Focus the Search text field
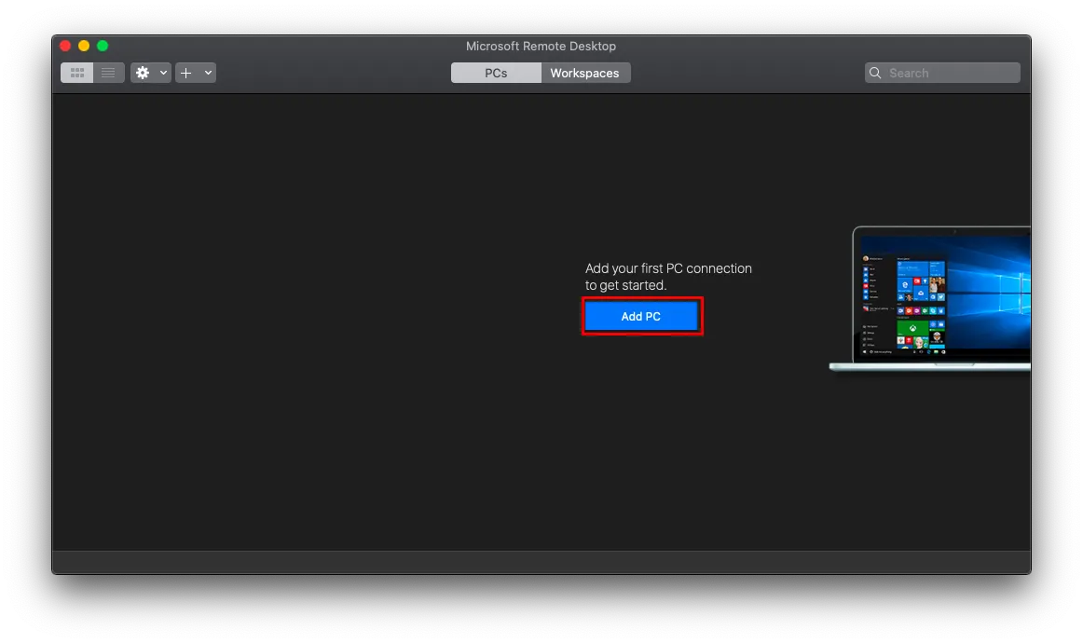This screenshot has width=1083, height=643. [951, 73]
